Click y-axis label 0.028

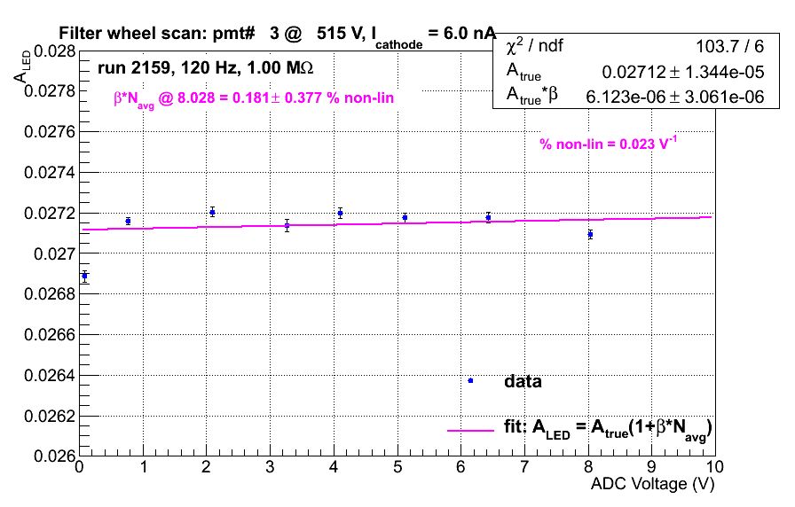54,51
